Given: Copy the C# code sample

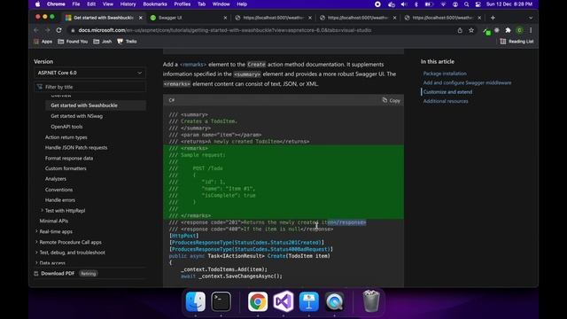Looking at the screenshot, I should click(392, 100).
